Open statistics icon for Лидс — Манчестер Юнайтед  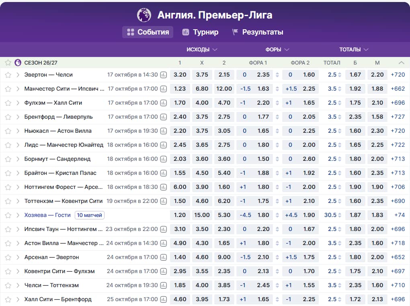click(x=164, y=145)
